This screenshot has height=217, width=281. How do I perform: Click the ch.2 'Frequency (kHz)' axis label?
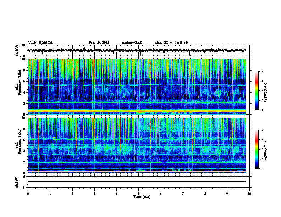(20, 141)
